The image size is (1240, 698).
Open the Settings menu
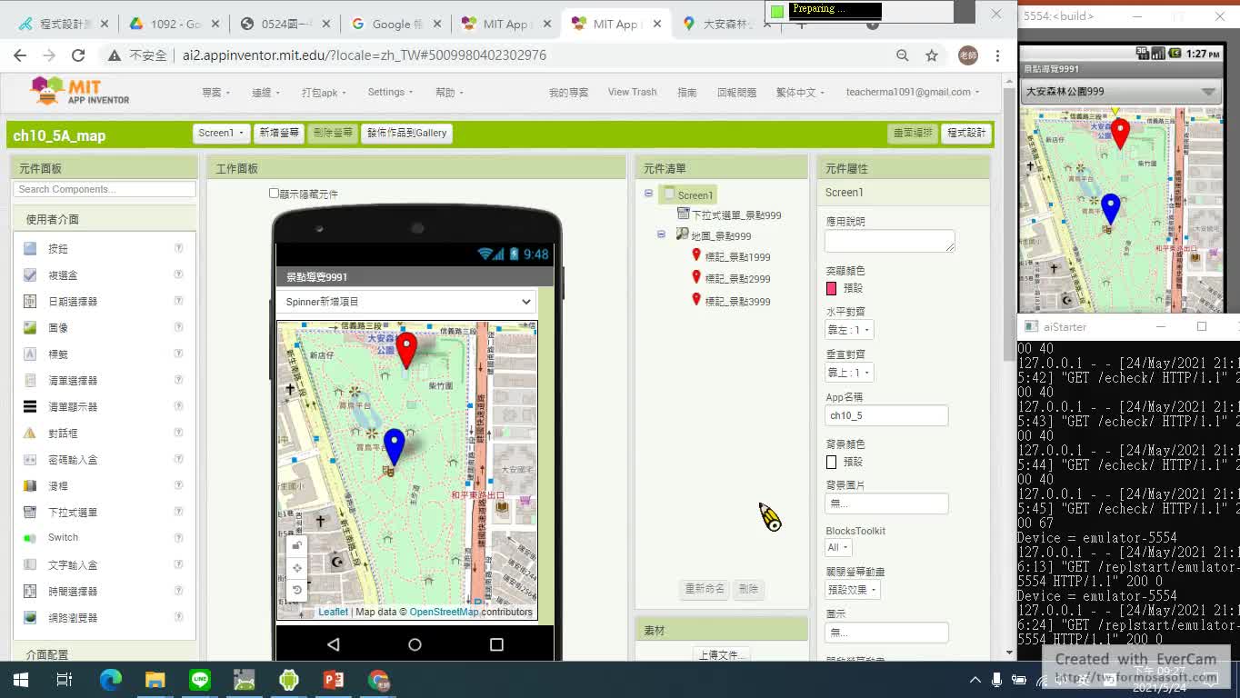pyautogui.click(x=389, y=92)
